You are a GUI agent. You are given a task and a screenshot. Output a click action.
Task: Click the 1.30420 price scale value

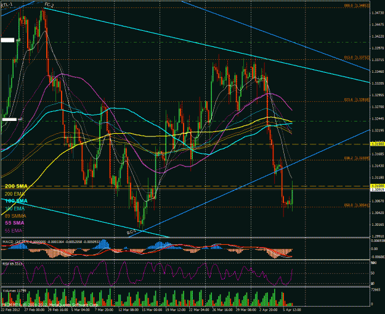tap(378, 213)
